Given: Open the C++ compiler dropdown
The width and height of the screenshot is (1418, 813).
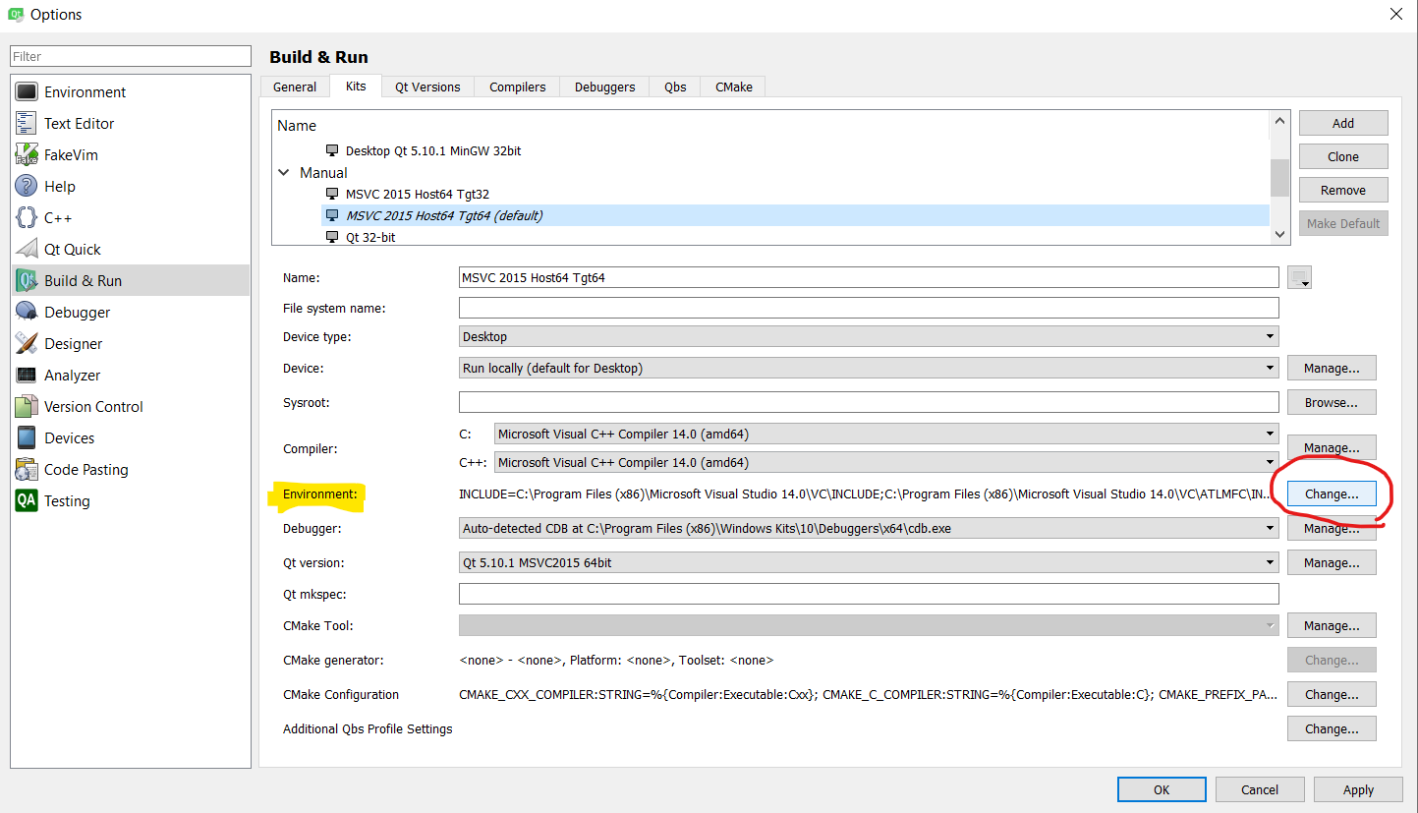Looking at the screenshot, I should [886, 462].
